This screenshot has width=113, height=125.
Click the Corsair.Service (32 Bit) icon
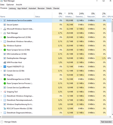(x=5, y=71)
